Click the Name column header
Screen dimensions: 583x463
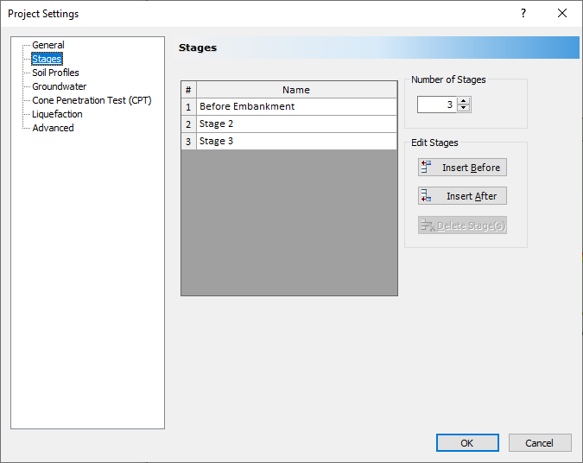tap(296, 90)
